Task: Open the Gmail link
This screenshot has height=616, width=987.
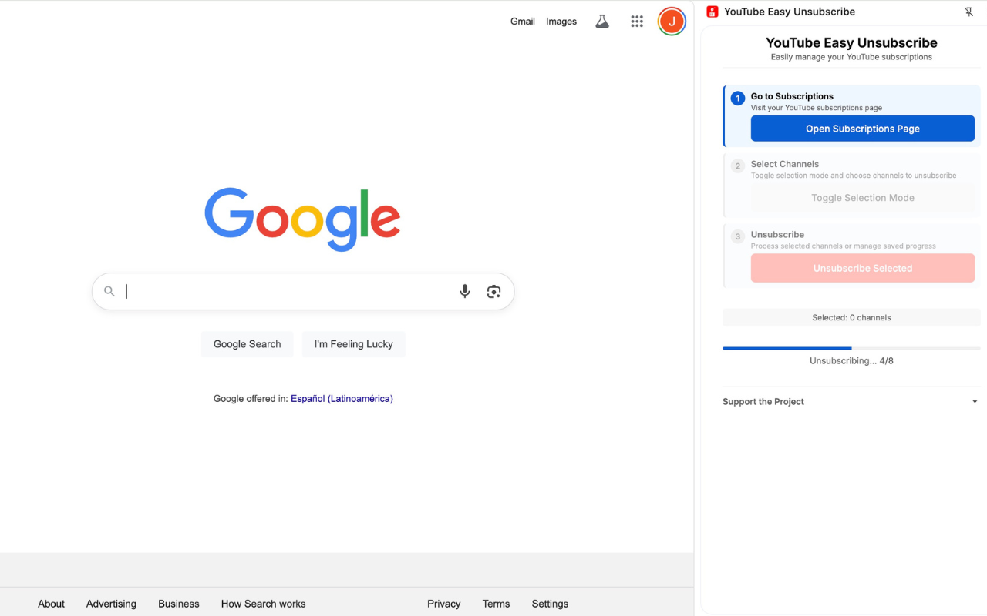Action: click(x=523, y=22)
